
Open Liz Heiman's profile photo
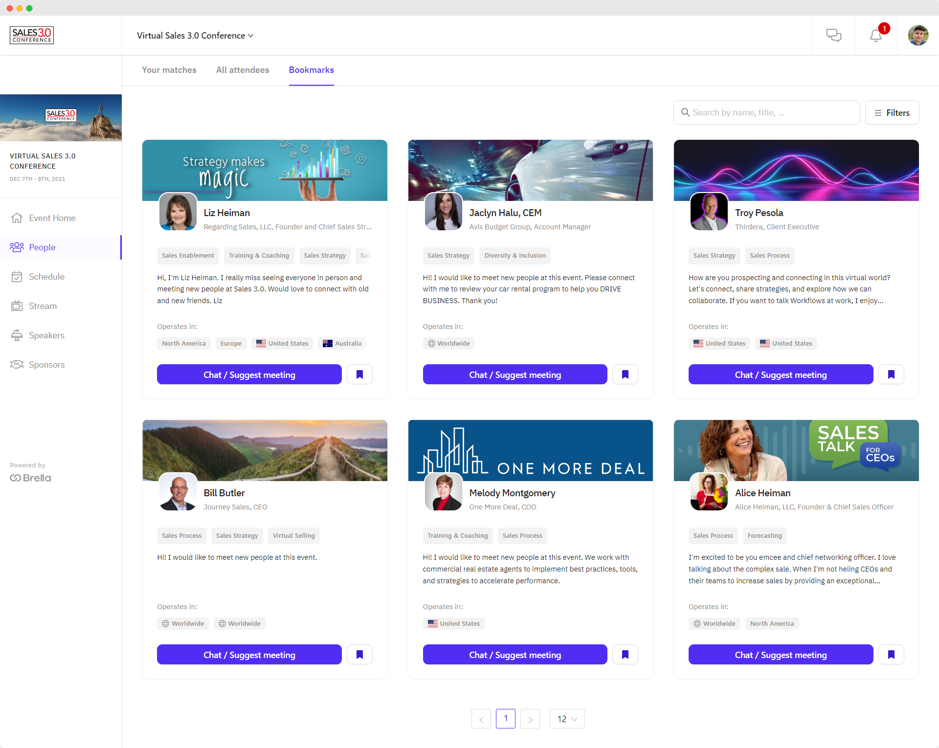point(178,212)
